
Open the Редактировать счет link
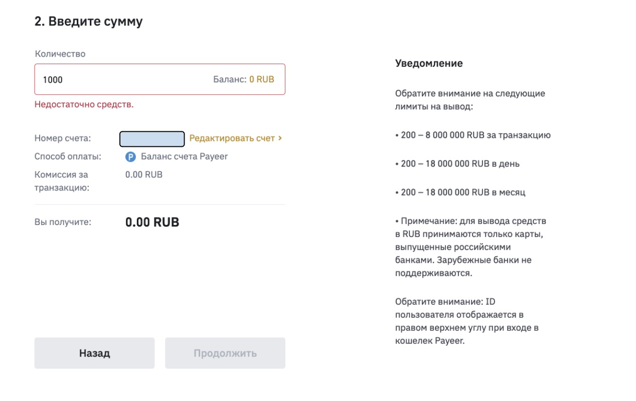pyautogui.click(x=232, y=138)
